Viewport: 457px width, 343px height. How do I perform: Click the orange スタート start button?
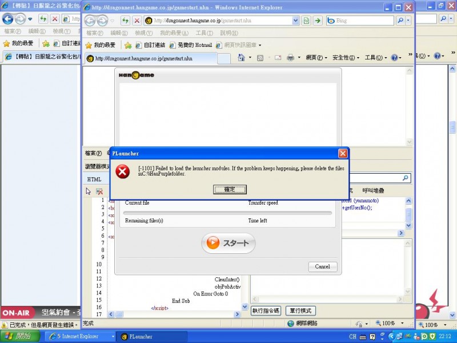point(228,242)
